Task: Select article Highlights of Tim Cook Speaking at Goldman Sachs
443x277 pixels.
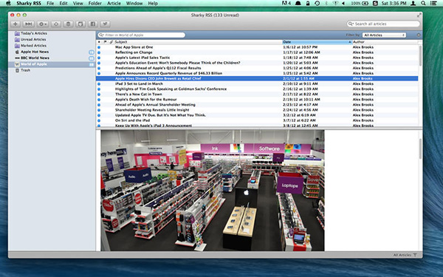Action: 257,89
